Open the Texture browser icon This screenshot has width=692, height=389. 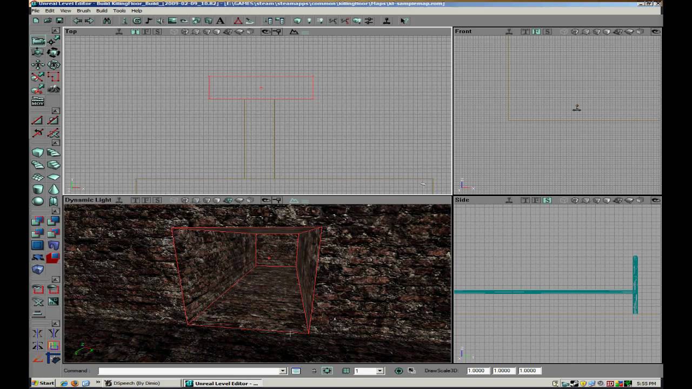click(x=172, y=21)
